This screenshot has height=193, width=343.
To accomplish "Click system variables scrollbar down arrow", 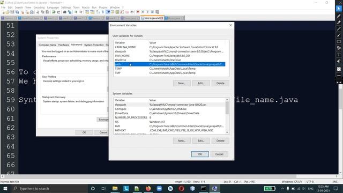I will pos(227,132).
